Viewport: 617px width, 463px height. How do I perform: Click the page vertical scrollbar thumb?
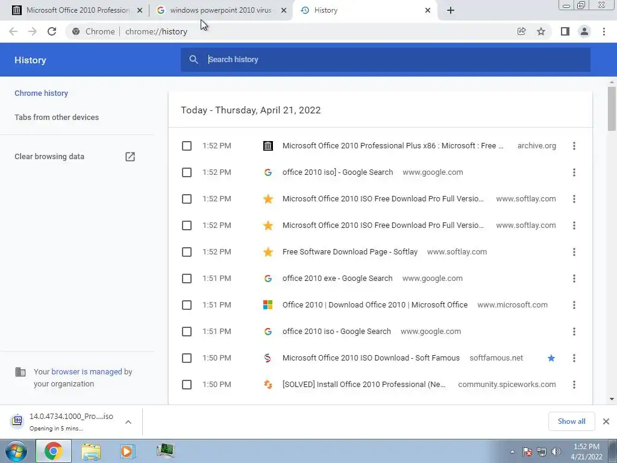coord(612,109)
